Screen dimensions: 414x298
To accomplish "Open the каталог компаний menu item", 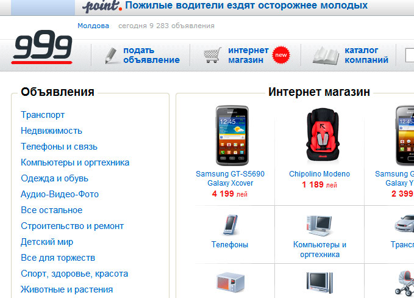I will pyautogui.click(x=366, y=55).
